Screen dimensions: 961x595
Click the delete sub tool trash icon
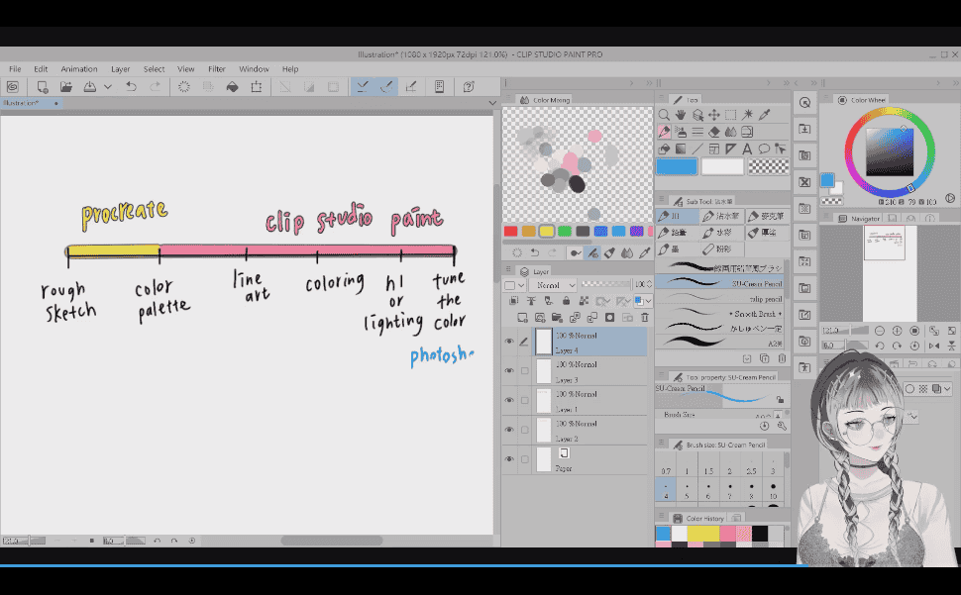coord(782,358)
